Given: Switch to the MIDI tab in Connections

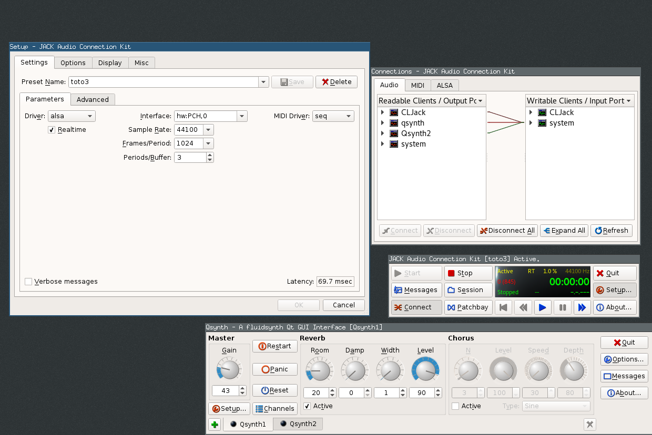Looking at the screenshot, I should pyautogui.click(x=418, y=85).
